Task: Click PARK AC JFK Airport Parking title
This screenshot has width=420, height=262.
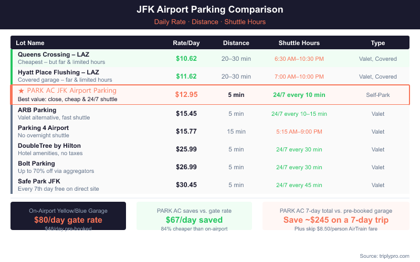Action: [71, 91]
